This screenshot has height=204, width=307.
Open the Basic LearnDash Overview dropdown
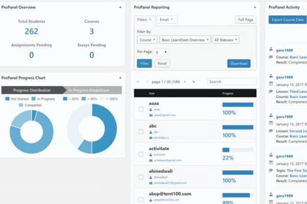tap(185, 40)
